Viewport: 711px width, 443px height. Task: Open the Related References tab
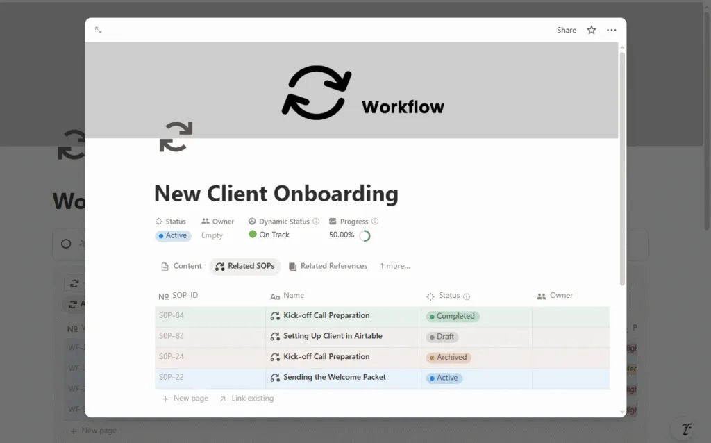pos(328,266)
